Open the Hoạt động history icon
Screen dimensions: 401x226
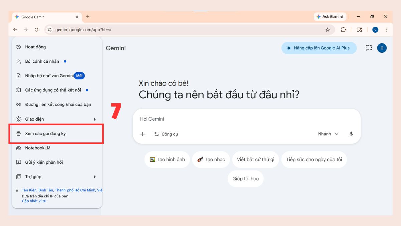pyautogui.click(x=19, y=47)
